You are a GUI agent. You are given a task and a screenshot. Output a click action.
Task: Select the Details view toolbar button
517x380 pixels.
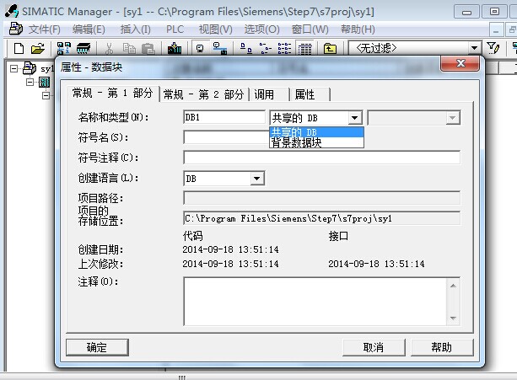(304, 48)
